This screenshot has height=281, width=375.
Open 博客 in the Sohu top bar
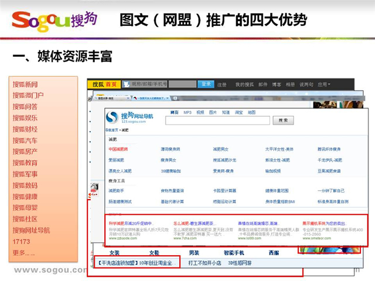[277, 85]
